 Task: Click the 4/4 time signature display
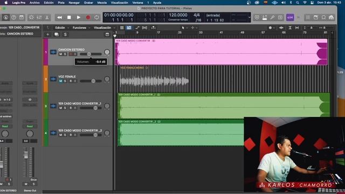coord(196,15)
